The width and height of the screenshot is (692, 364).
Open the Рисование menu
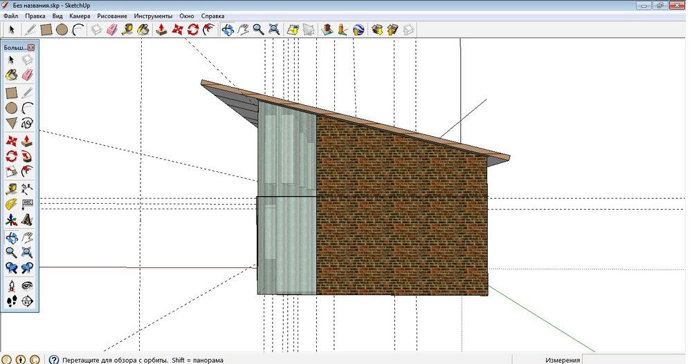tap(112, 15)
